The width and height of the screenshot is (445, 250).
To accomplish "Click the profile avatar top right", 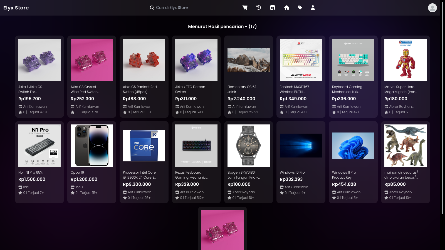I will coord(432,7).
